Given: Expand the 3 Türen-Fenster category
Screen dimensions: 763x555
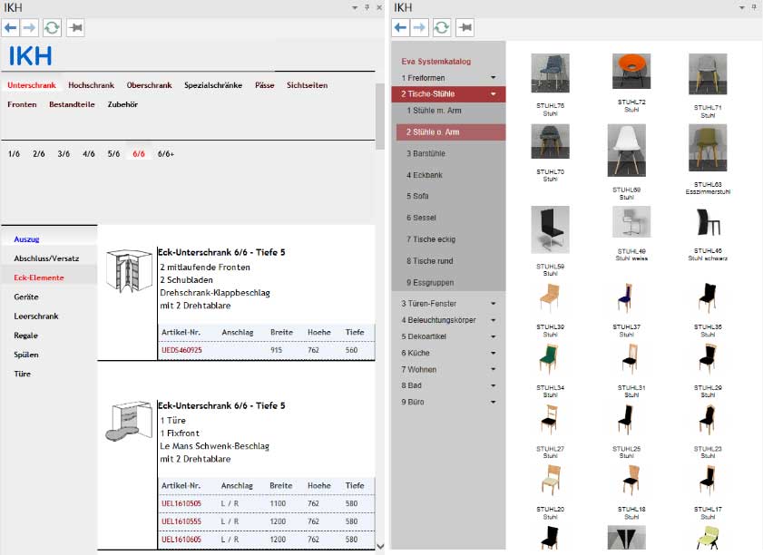Looking at the screenshot, I should [493, 304].
